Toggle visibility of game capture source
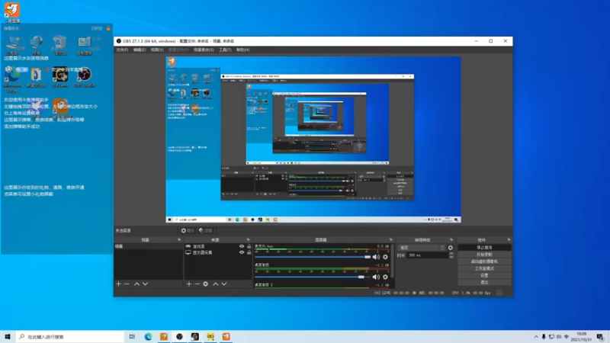The width and height of the screenshot is (610, 343). pos(242,246)
